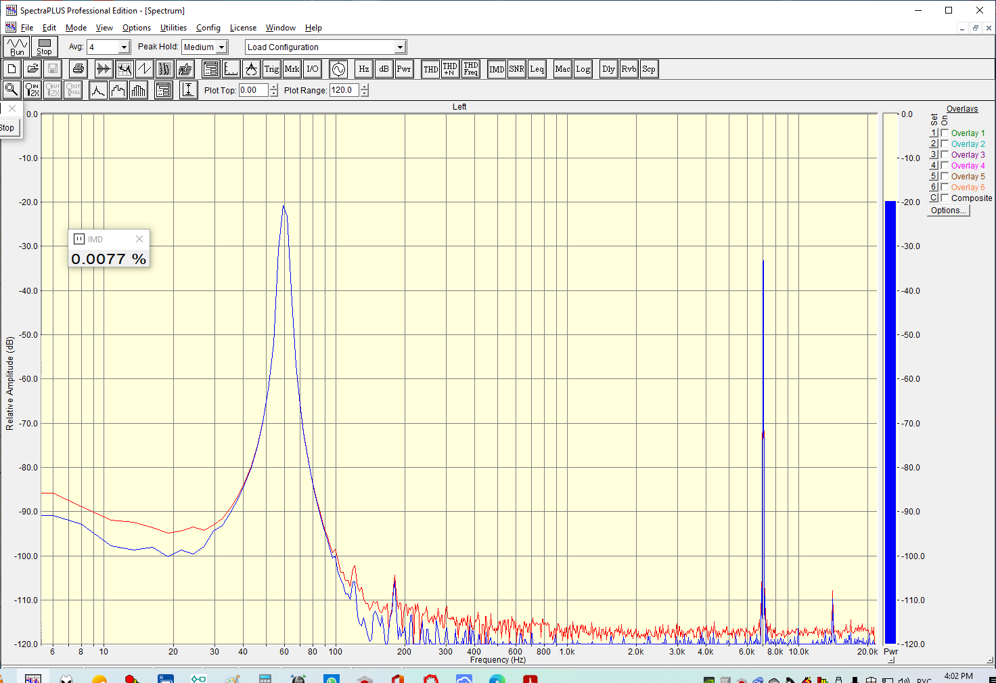
Task: Open the Dly delay finder utility
Action: (x=609, y=69)
